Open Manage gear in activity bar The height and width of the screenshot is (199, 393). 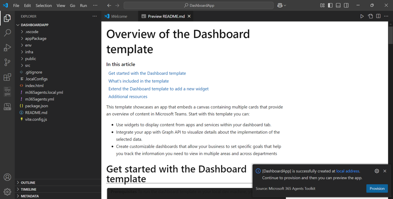pyautogui.click(x=7, y=192)
